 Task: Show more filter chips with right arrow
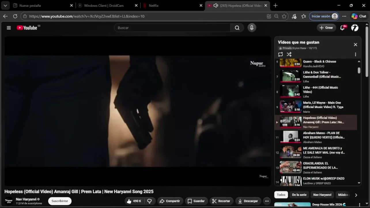(x=356, y=195)
